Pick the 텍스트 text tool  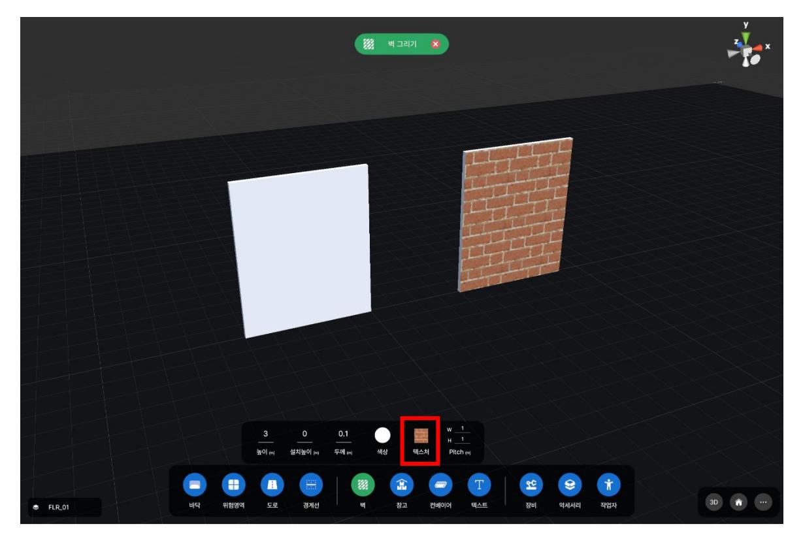pos(478,484)
